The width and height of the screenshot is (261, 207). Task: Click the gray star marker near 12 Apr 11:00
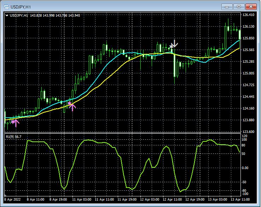(172, 46)
